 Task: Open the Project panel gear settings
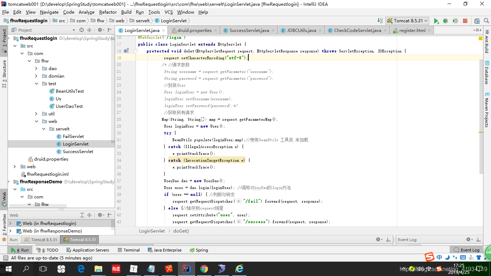pyautogui.click(x=101, y=30)
